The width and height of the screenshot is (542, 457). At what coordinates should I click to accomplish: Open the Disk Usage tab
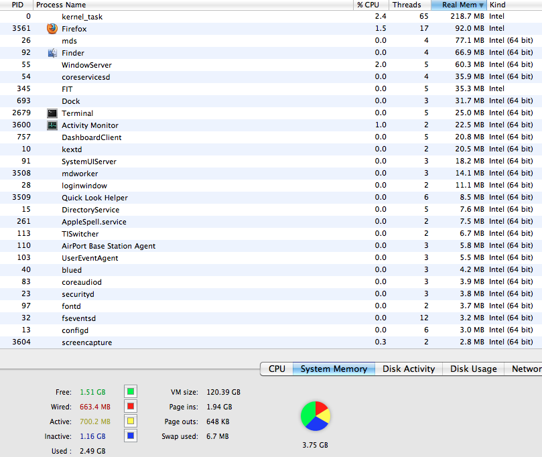click(473, 369)
